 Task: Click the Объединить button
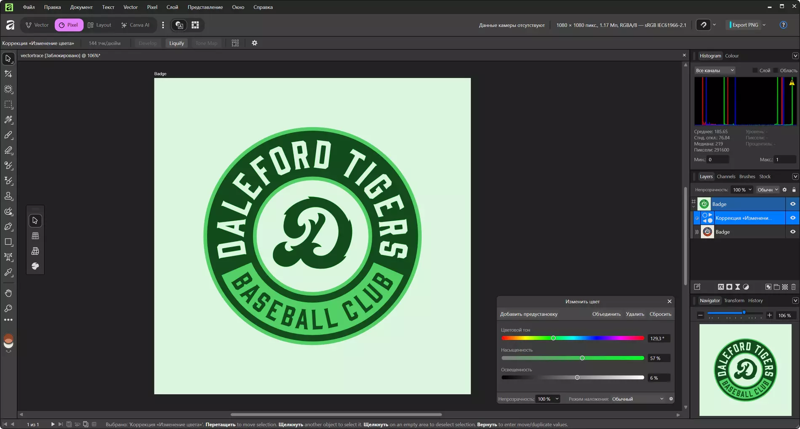[x=606, y=314]
